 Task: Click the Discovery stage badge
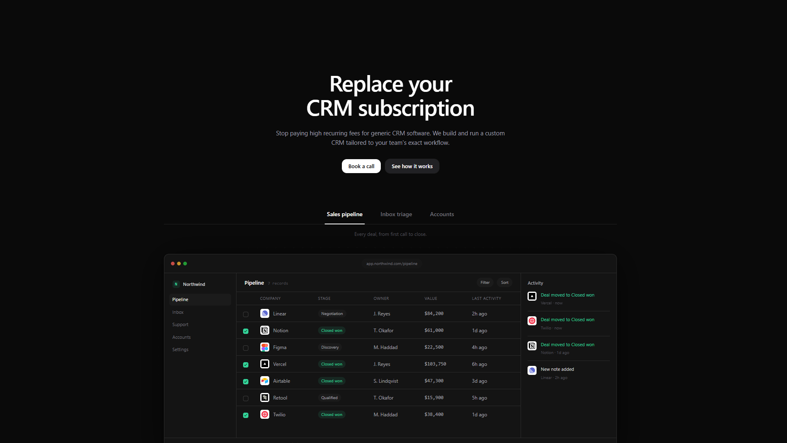coord(330,347)
